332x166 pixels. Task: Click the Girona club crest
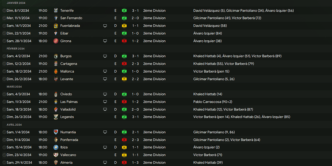tap(56, 41)
